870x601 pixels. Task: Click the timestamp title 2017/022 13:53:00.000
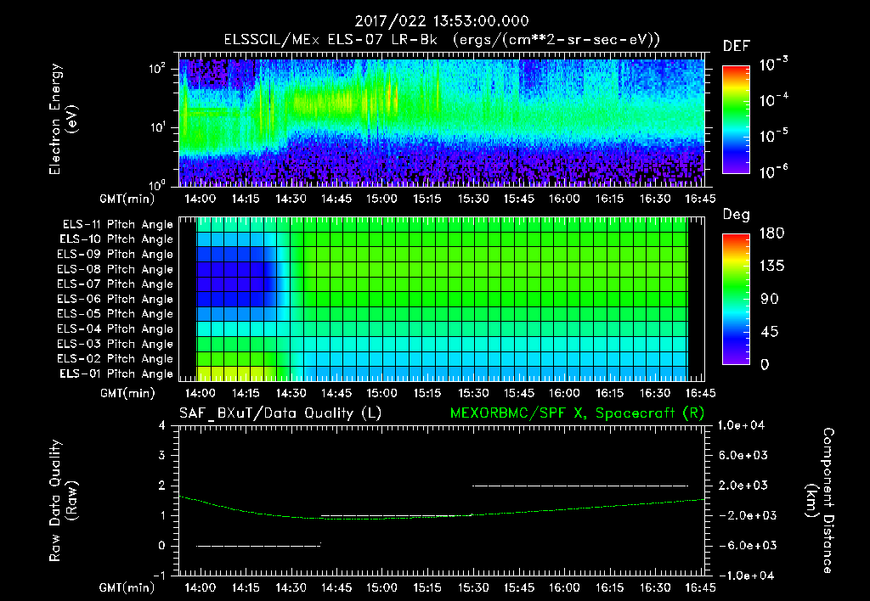click(x=442, y=21)
